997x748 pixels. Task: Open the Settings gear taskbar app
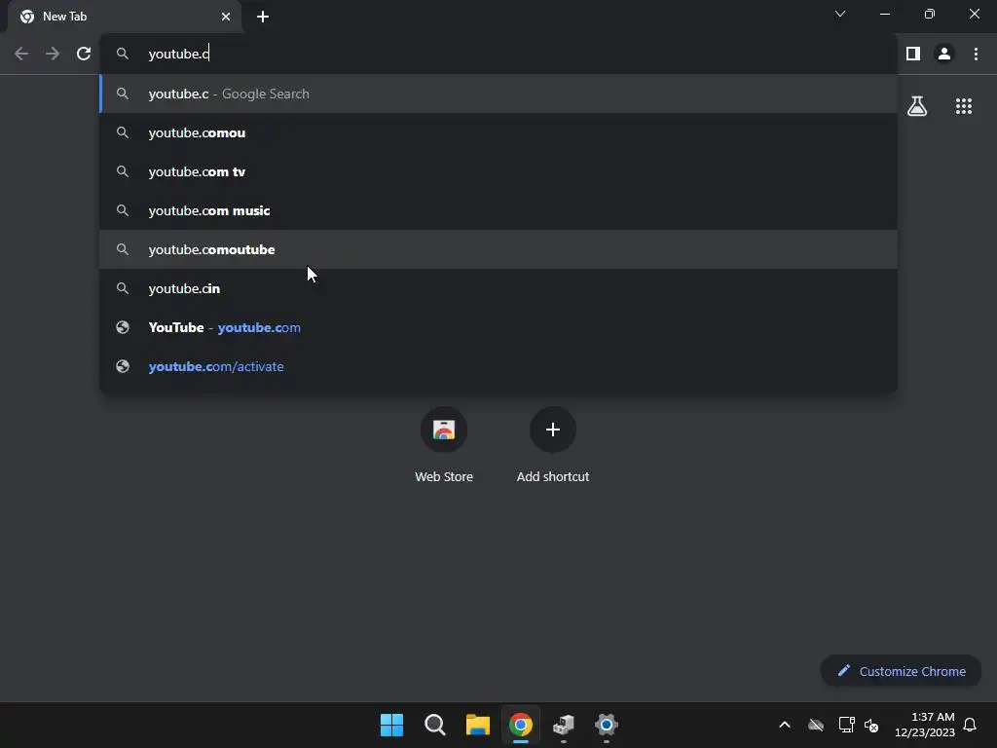coord(607,725)
